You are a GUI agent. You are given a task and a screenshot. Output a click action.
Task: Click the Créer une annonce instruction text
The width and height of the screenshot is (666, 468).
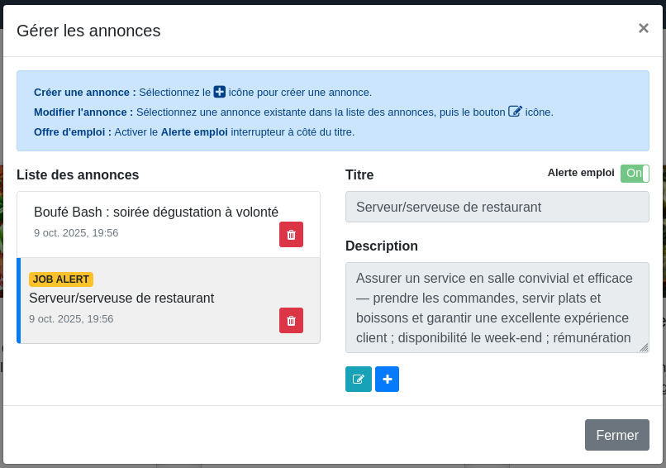click(x=202, y=93)
